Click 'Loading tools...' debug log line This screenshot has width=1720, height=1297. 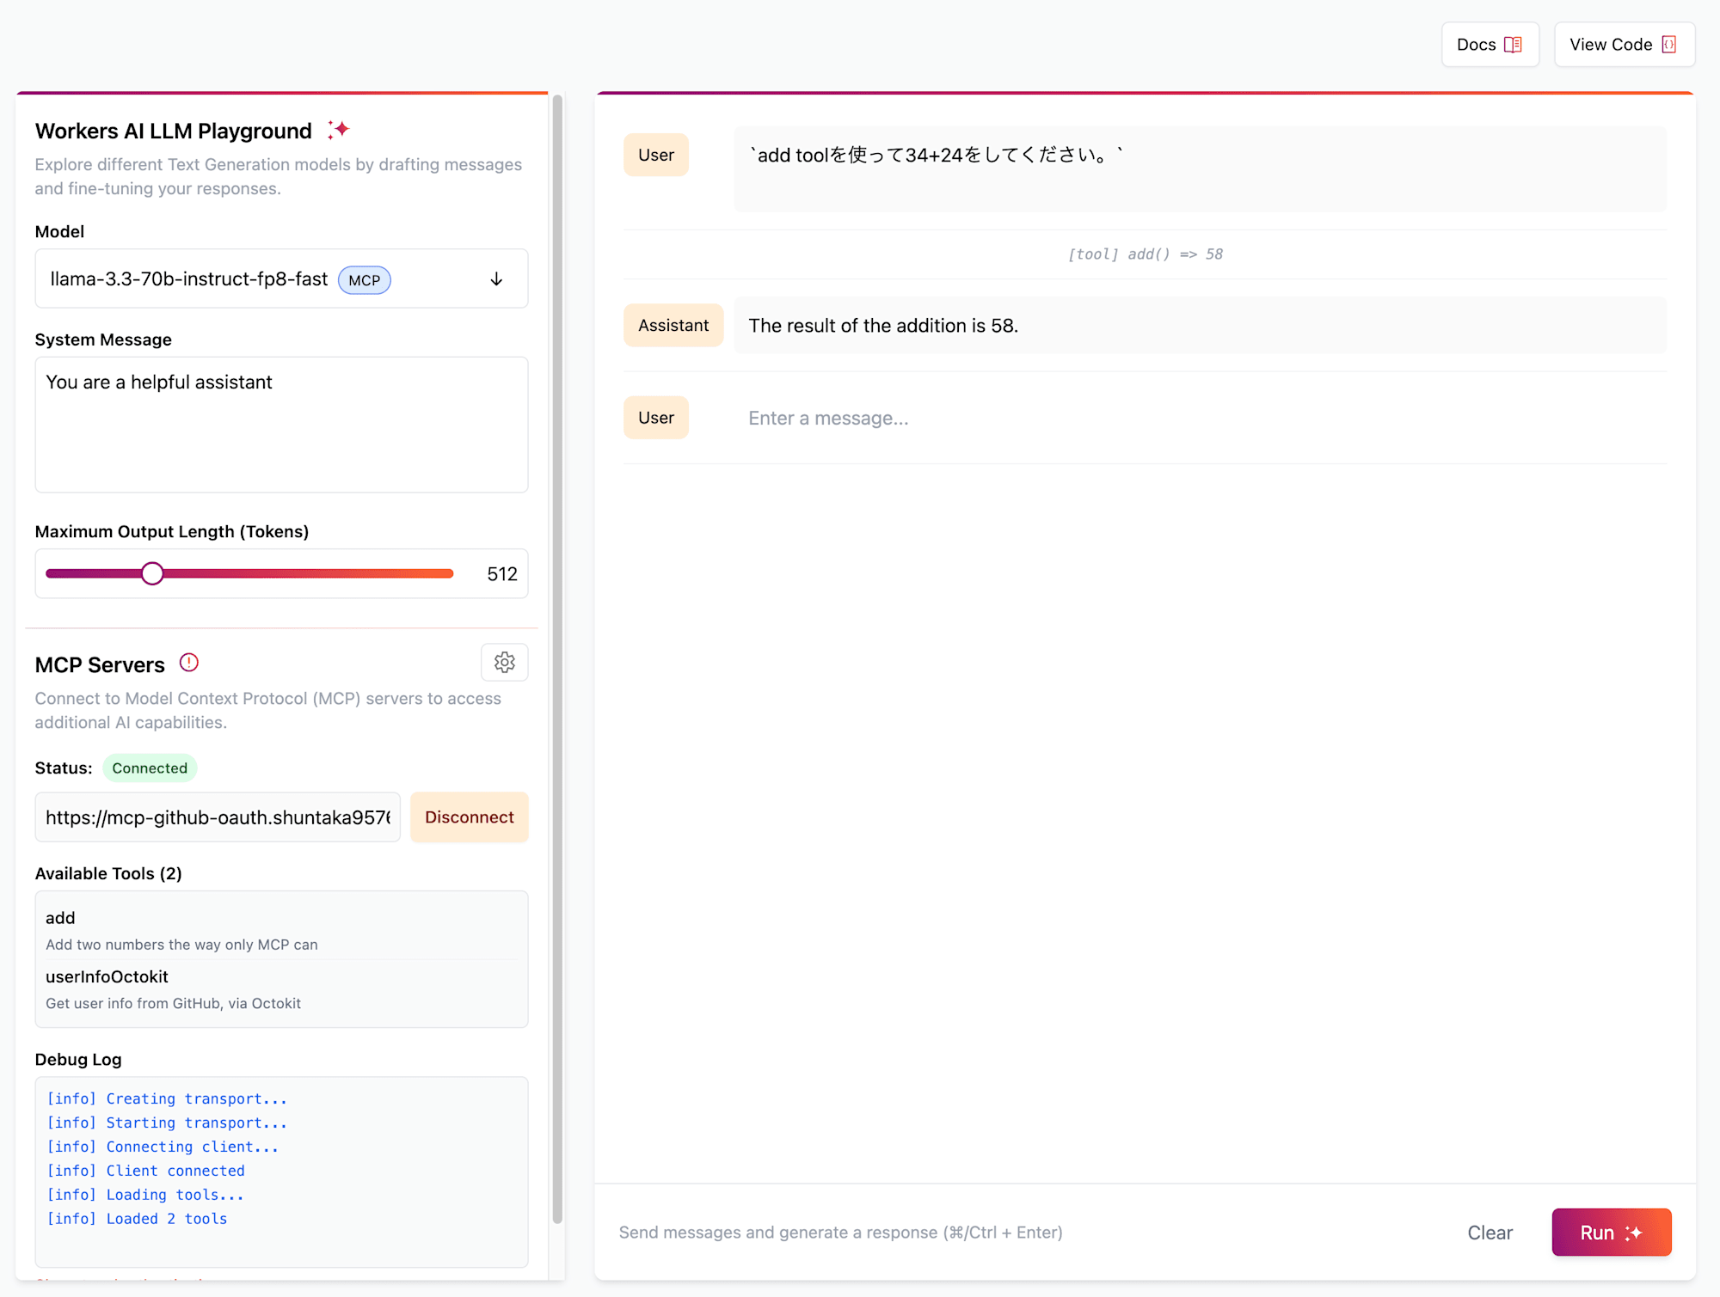(x=145, y=1195)
